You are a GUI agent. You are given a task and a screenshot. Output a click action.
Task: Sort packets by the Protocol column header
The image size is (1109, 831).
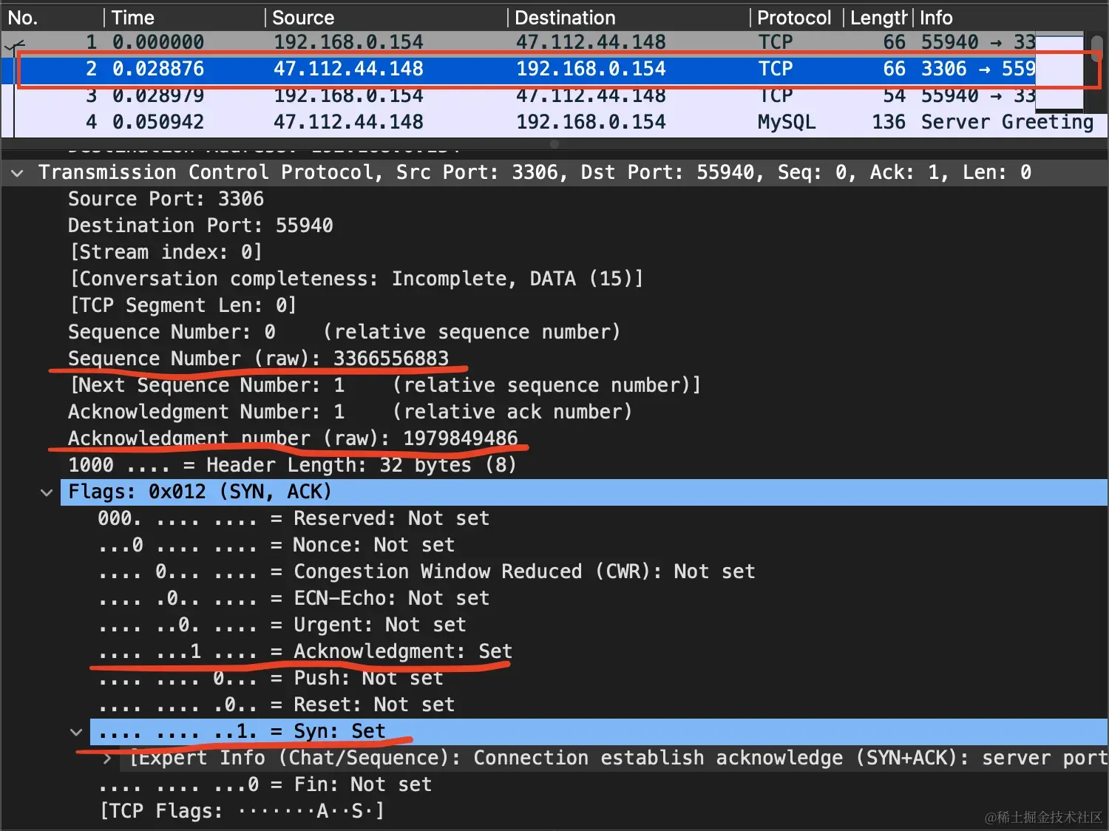click(x=797, y=17)
